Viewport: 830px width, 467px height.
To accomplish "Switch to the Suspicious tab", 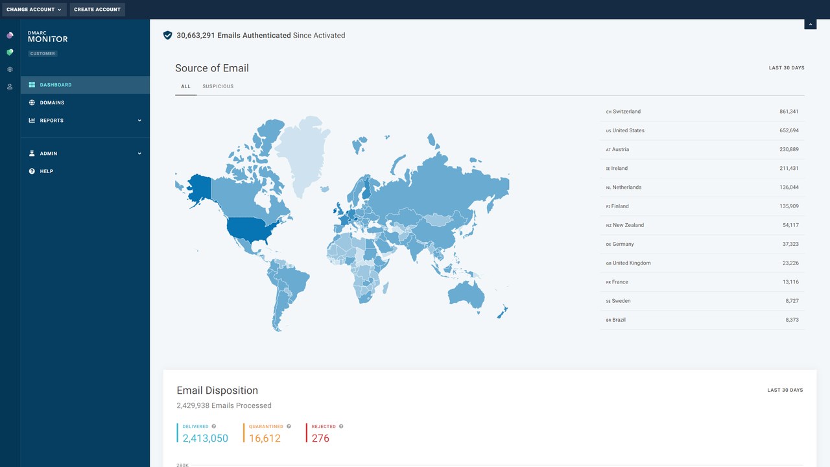I will click(218, 86).
